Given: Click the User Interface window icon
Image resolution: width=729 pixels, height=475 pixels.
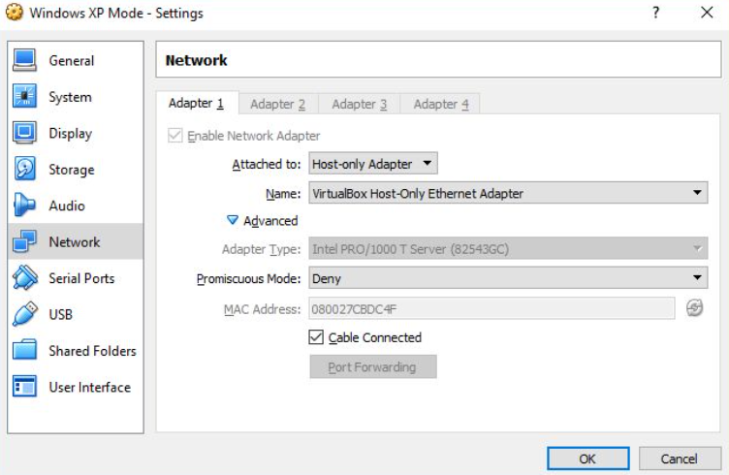Looking at the screenshot, I should [24, 387].
